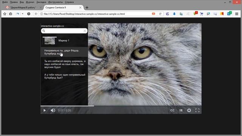This screenshot has height=136, width=242.
Task: Open the Файл menu
Action: 5,2
